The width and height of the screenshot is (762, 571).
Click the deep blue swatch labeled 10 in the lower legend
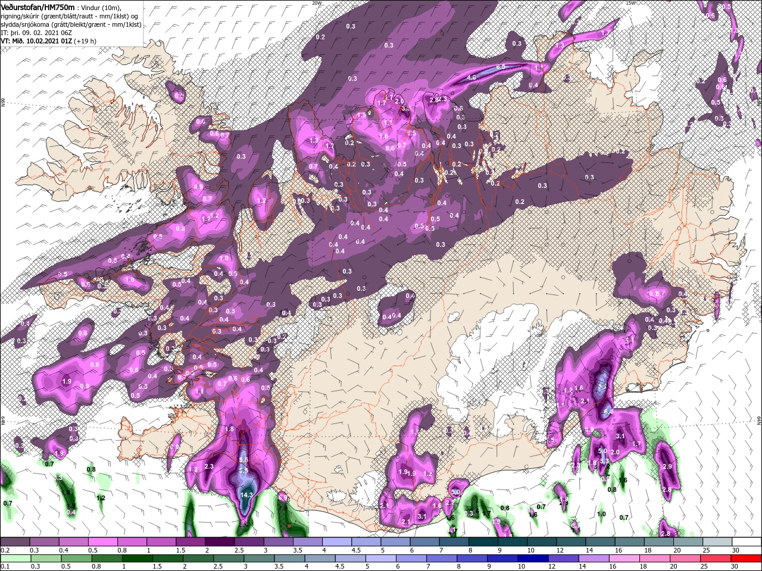point(534,559)
